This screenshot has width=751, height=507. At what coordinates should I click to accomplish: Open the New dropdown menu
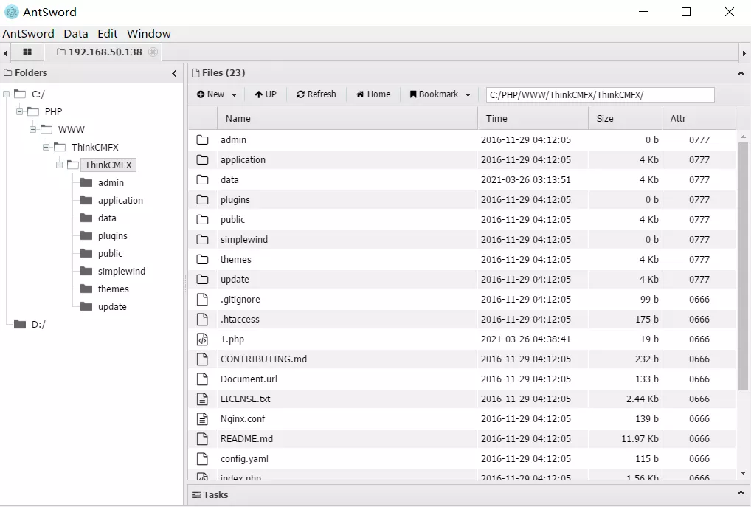tap(217, 94)
